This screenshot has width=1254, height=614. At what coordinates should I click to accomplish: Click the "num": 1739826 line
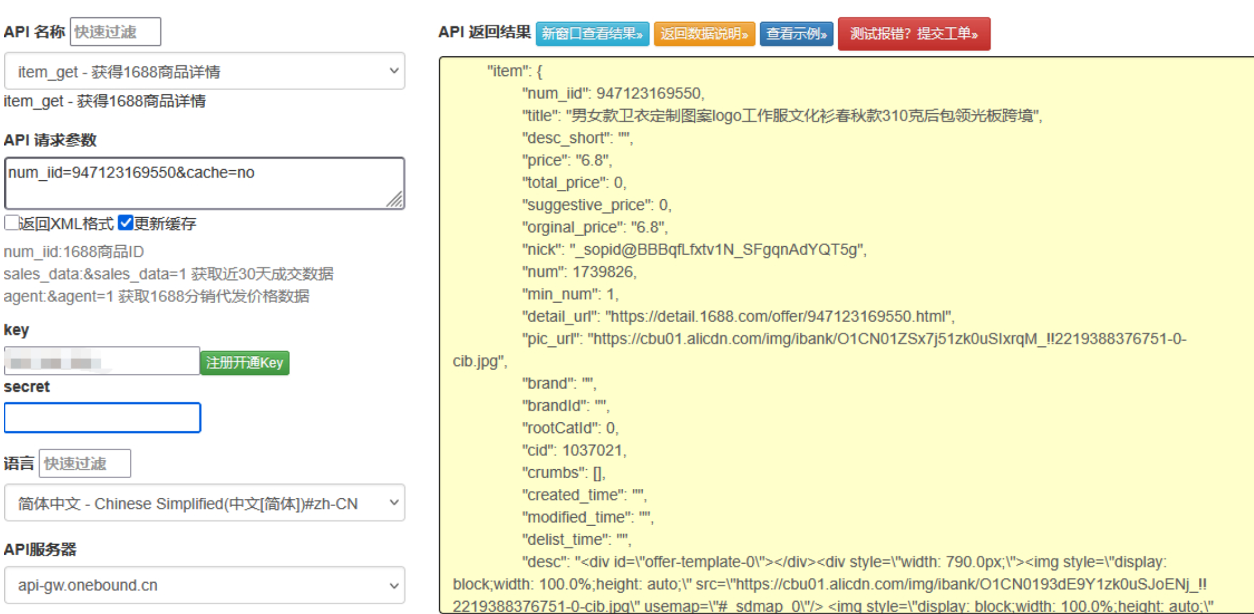579,272
